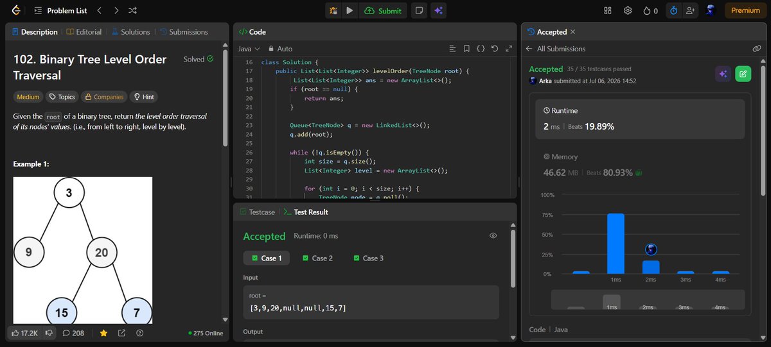This screenshot has height=347, width=771.
Task: Go to the previous problem arrow
Action: tap(99, 10)
